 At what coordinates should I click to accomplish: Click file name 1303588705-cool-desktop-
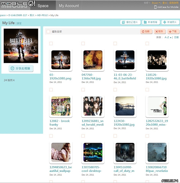(92, 169)
